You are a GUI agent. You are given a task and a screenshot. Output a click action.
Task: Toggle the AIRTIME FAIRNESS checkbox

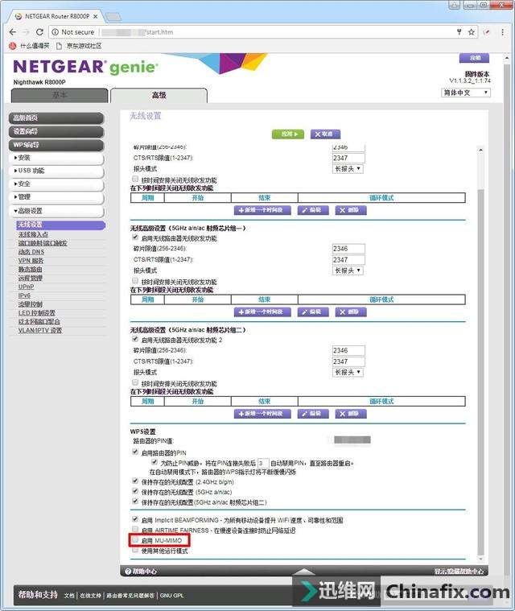[135, 529]
